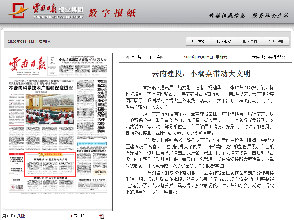Open the 往期报纸 past issues list
294x220 pixels.
pyautogui.click(x=277, y=41)
